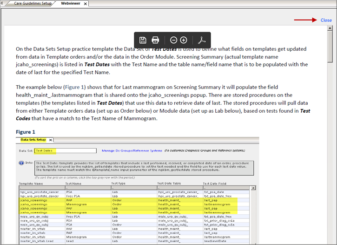Zoom in with the plus icon
Image resolution: width=337 pixels, height=245 pixels.
tap(183, 40)
